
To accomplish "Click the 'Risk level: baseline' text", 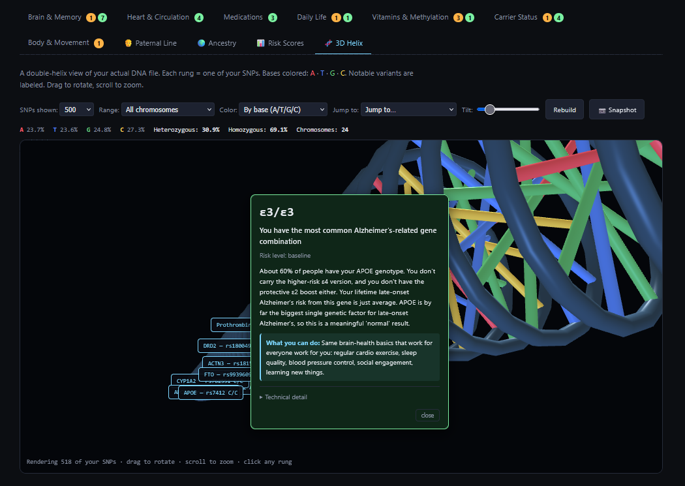I will click(x=285, y=256).
